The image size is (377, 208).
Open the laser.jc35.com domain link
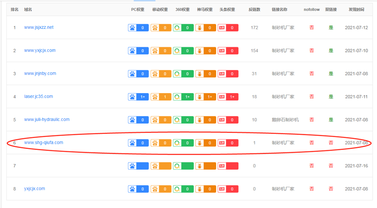[39, 96]
